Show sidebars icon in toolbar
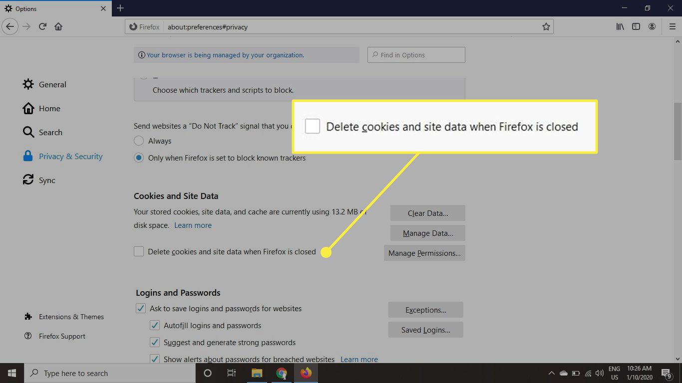The width and height of the screenshot is (682, 383). pyautogui.click(x=636, y=26)
